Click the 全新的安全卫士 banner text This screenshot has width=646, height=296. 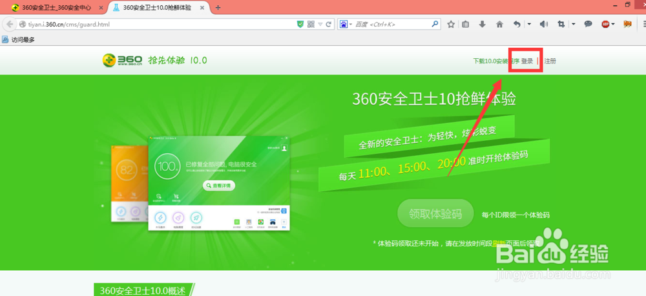[x=428, y=137]
